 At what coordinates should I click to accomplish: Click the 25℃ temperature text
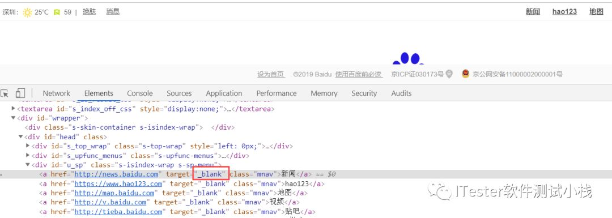click(x=41, y=12)
